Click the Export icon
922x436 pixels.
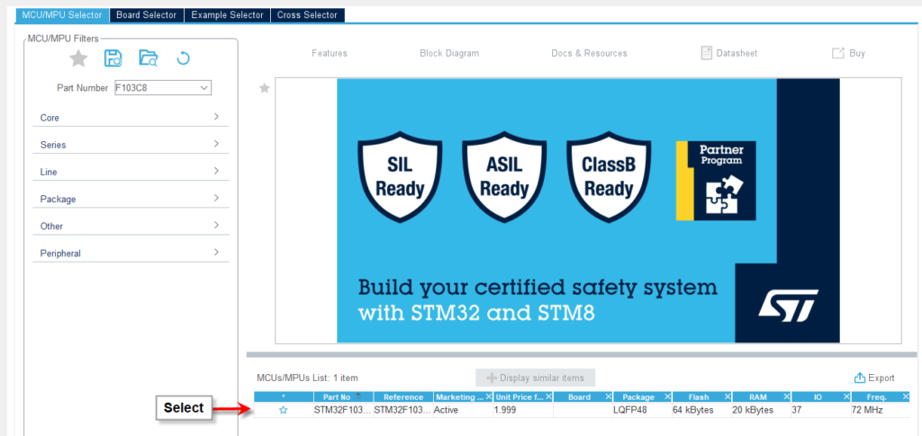[x=860, y=378]
